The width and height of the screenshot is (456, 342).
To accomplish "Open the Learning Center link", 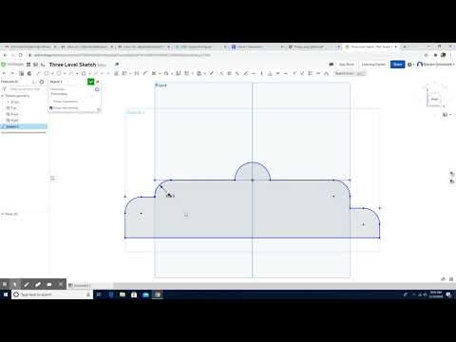I will (373, 65).
